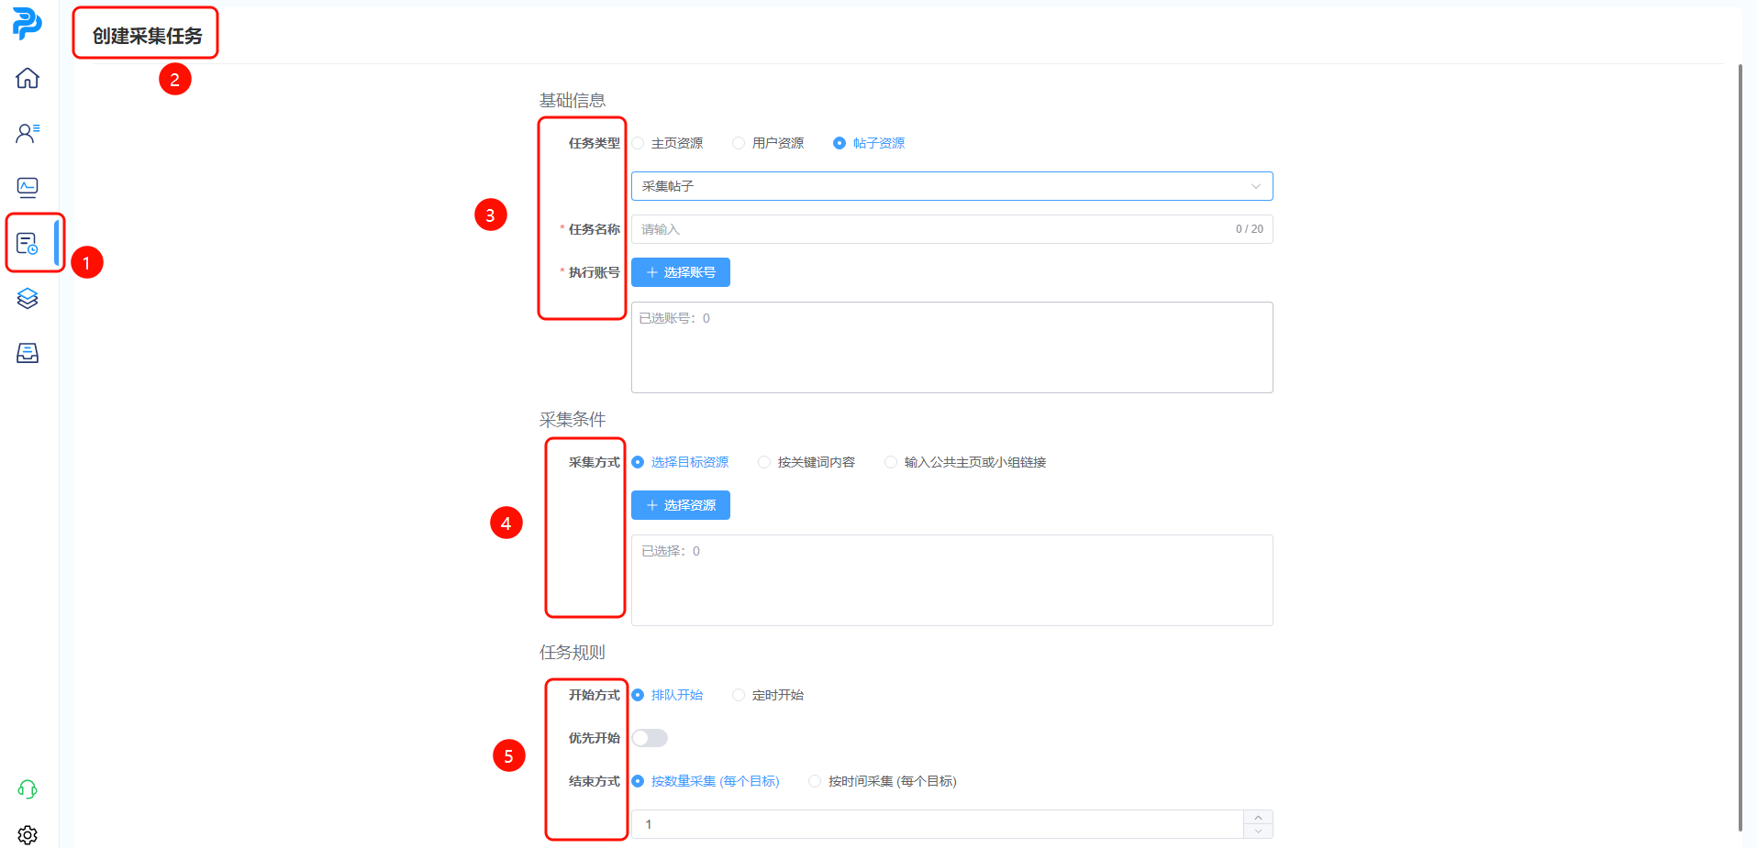Choose 按关键词内容 collection method
Image resolution: width=1757 pixels, height=848 pixels.
click(x=764, y=462)
